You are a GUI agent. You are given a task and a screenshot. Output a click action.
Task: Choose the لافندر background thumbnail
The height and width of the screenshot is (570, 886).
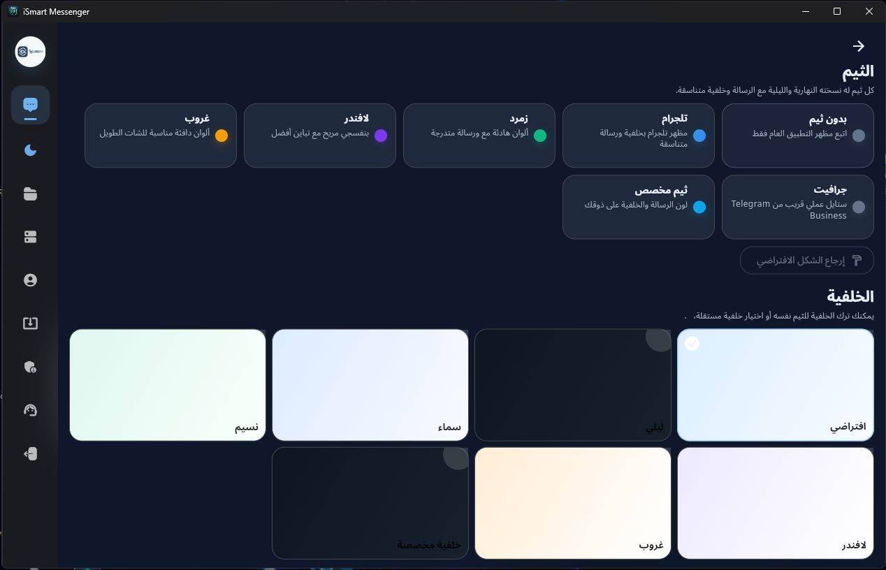776,503
